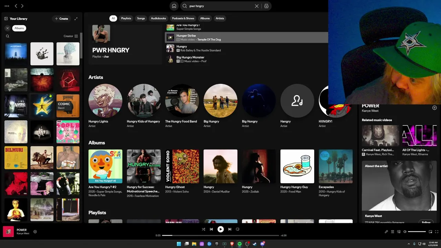Clear the search field text
441x248 pixels.
257,6
